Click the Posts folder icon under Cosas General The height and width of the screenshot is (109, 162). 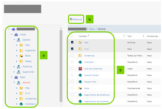click(21, 56)
